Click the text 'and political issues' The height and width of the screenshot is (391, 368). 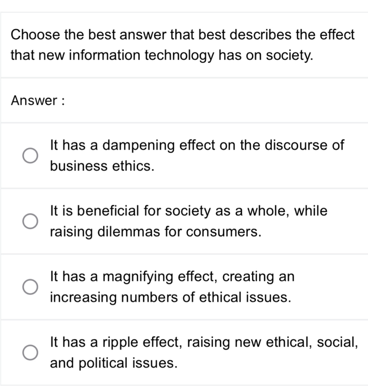114,363
